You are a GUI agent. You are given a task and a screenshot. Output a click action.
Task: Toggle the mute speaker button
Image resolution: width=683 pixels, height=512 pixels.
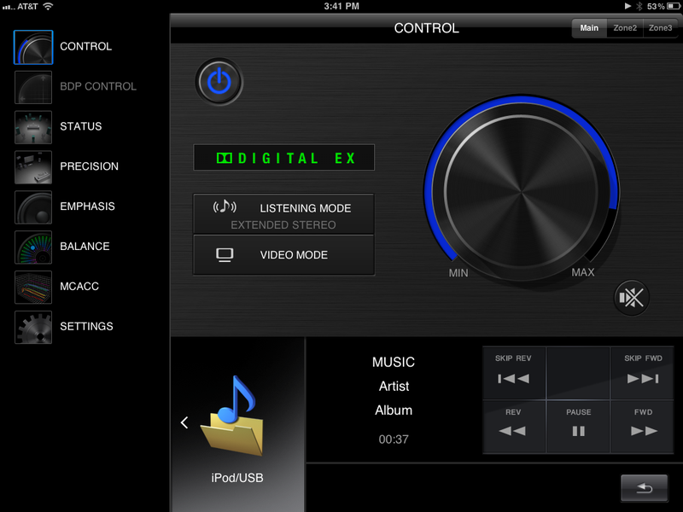pos(631,298)
